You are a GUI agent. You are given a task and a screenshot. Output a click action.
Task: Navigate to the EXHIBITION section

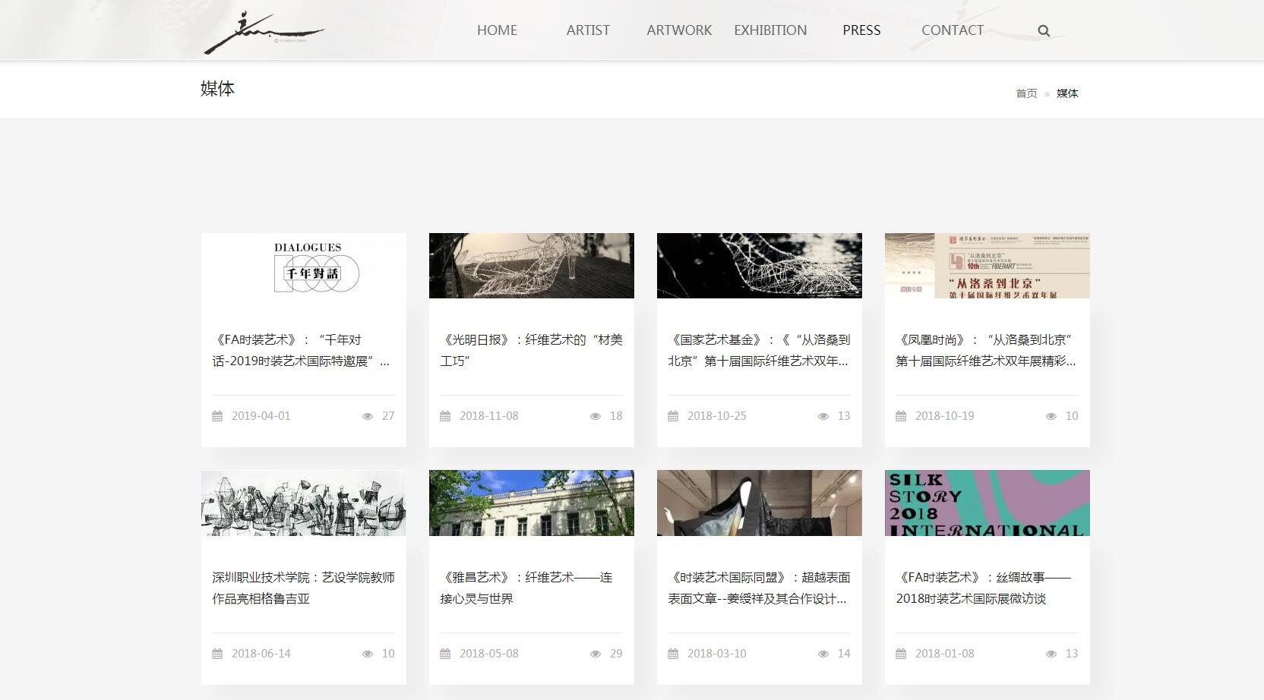click(x=770, y=30)
